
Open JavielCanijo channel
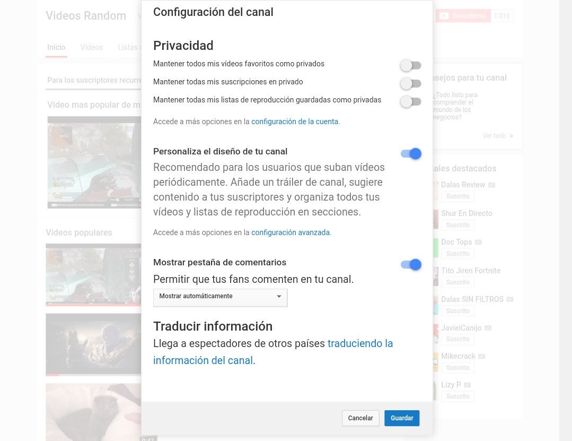[x=461, y=328]
